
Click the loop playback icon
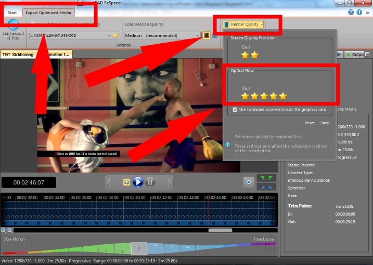(126, 182)
